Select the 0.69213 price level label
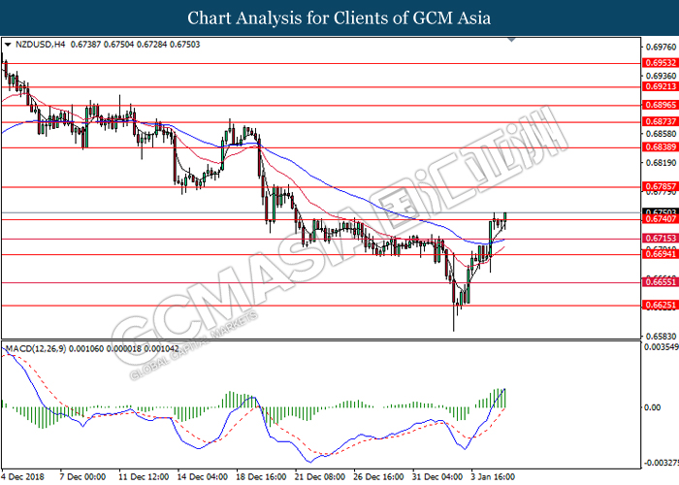The image size is (679, 485). (x=661, y=86)
